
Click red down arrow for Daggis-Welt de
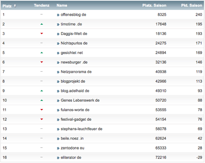pyautogui.click(x=42, y=33)
